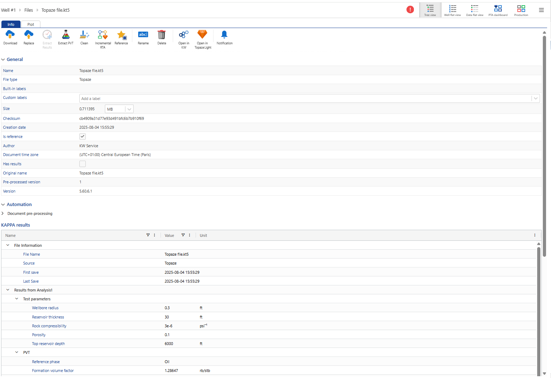Open Value column options menu
The height and width of the screenshot is (378, 551).
(x=190, y=235)
